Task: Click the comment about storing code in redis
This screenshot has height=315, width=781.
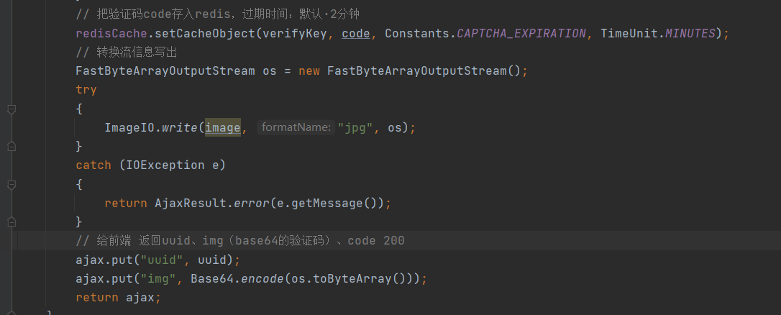Action: point(218,14)
